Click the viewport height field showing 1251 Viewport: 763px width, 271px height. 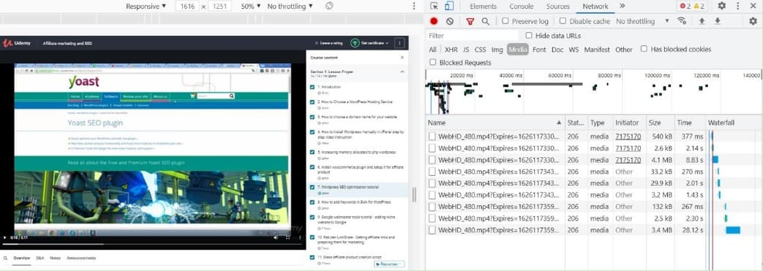coord(219,7)
